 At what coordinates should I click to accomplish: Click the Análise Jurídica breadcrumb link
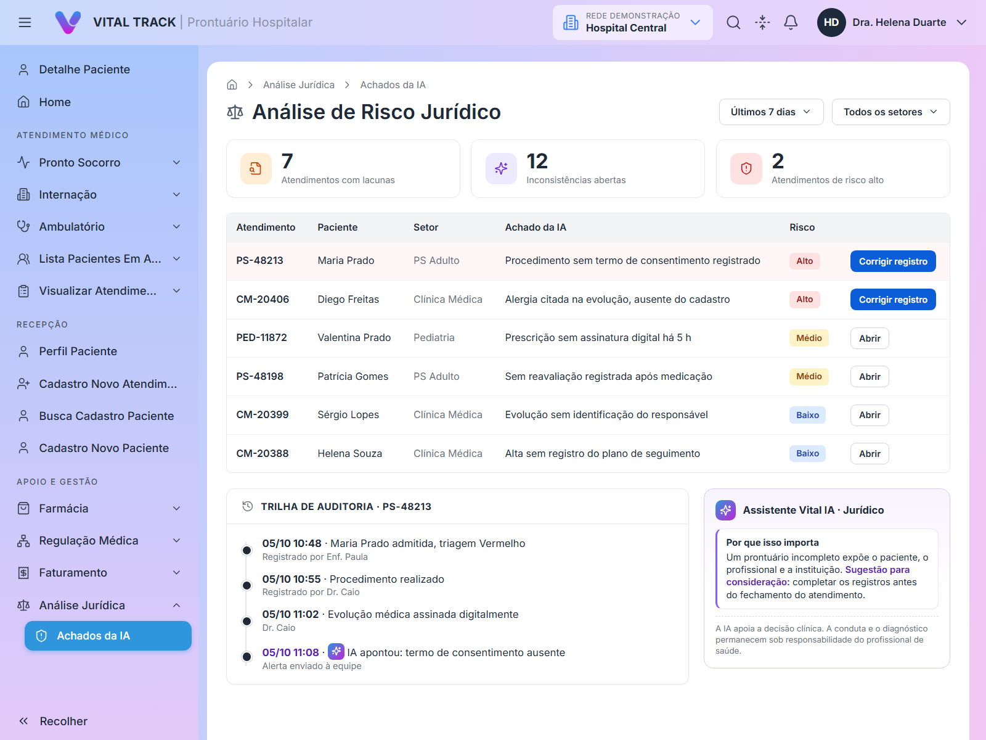[299, 85]
